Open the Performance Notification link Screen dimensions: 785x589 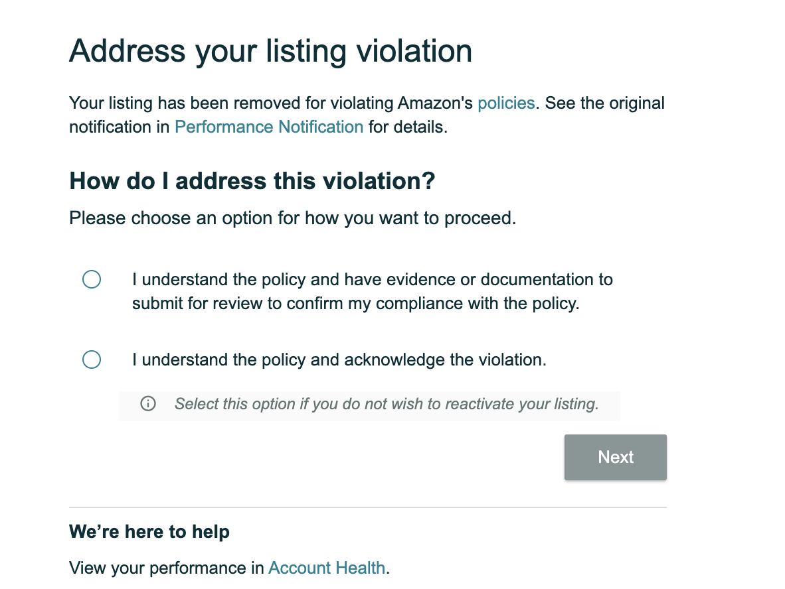(269, 127)
